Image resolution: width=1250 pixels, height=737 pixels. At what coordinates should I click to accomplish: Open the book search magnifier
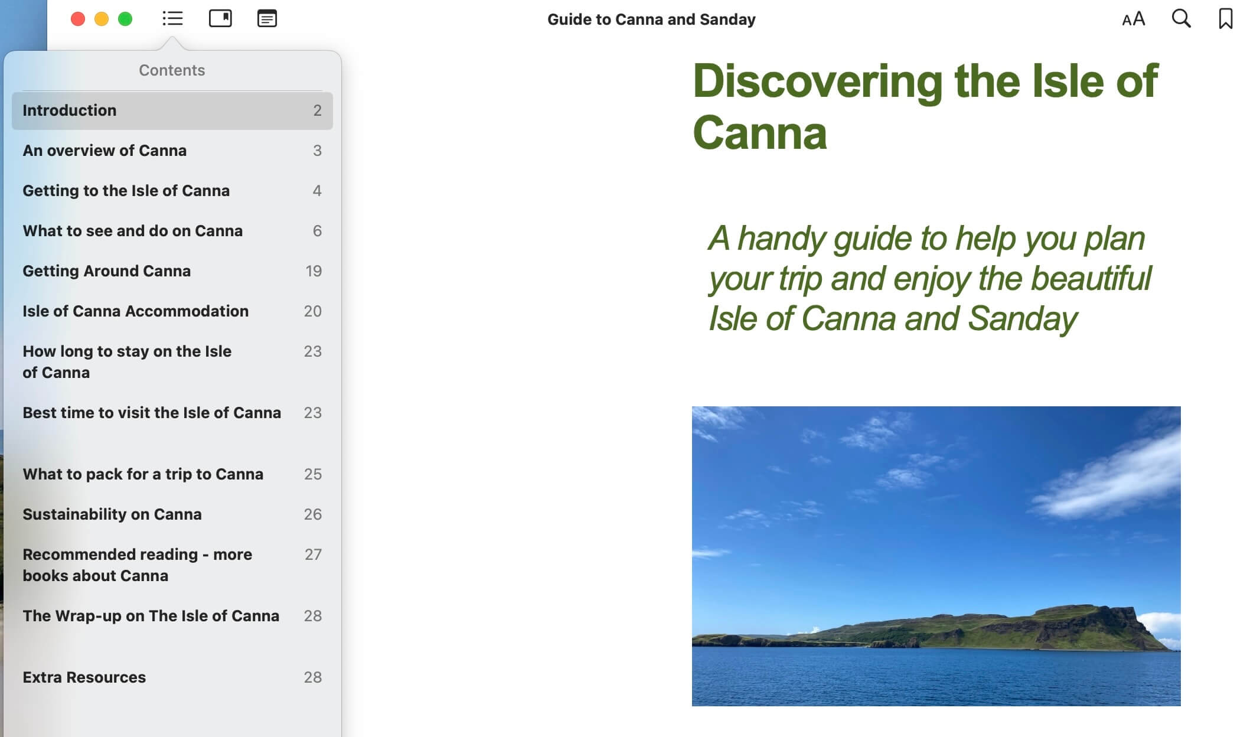[1181, 19]
